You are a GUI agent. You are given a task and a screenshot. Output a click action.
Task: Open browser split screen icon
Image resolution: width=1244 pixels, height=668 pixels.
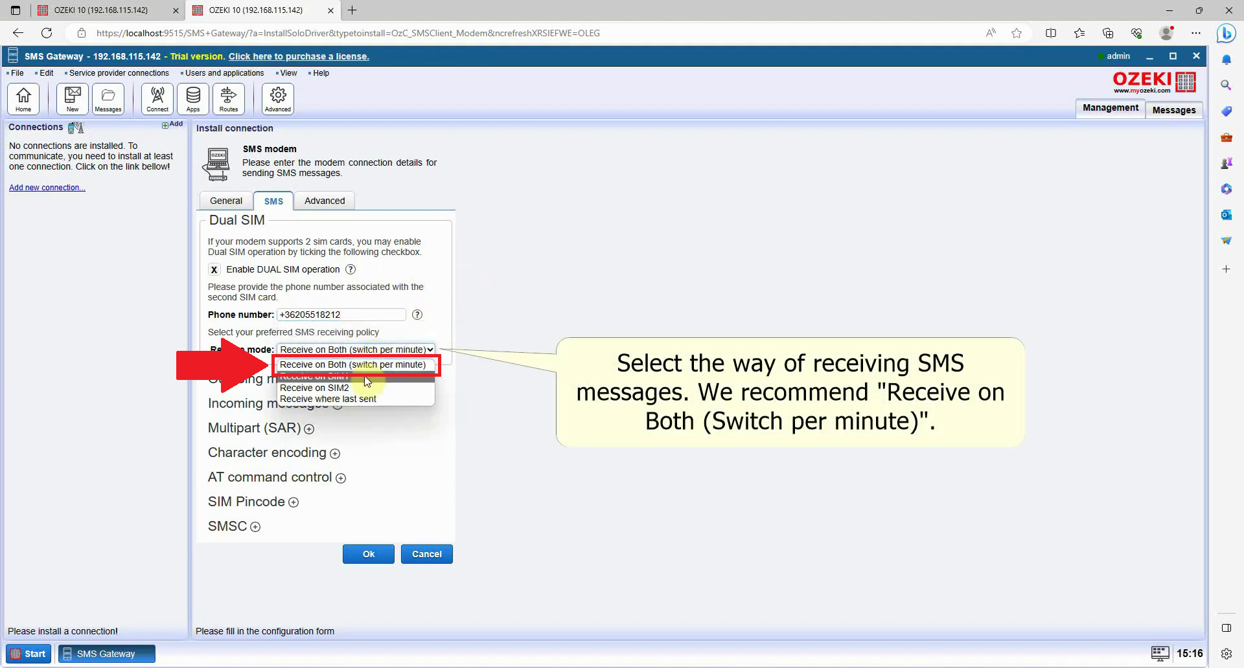1051,33
